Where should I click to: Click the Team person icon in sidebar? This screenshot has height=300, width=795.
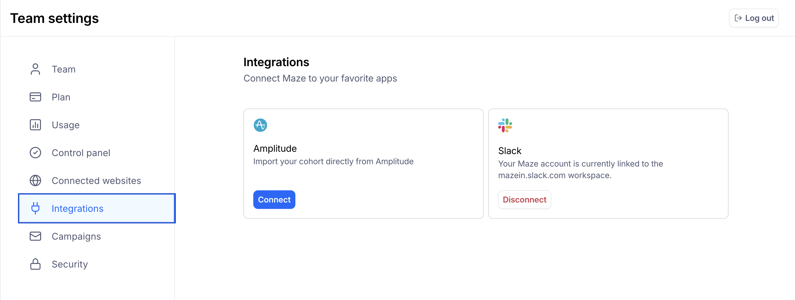point(35,69)
